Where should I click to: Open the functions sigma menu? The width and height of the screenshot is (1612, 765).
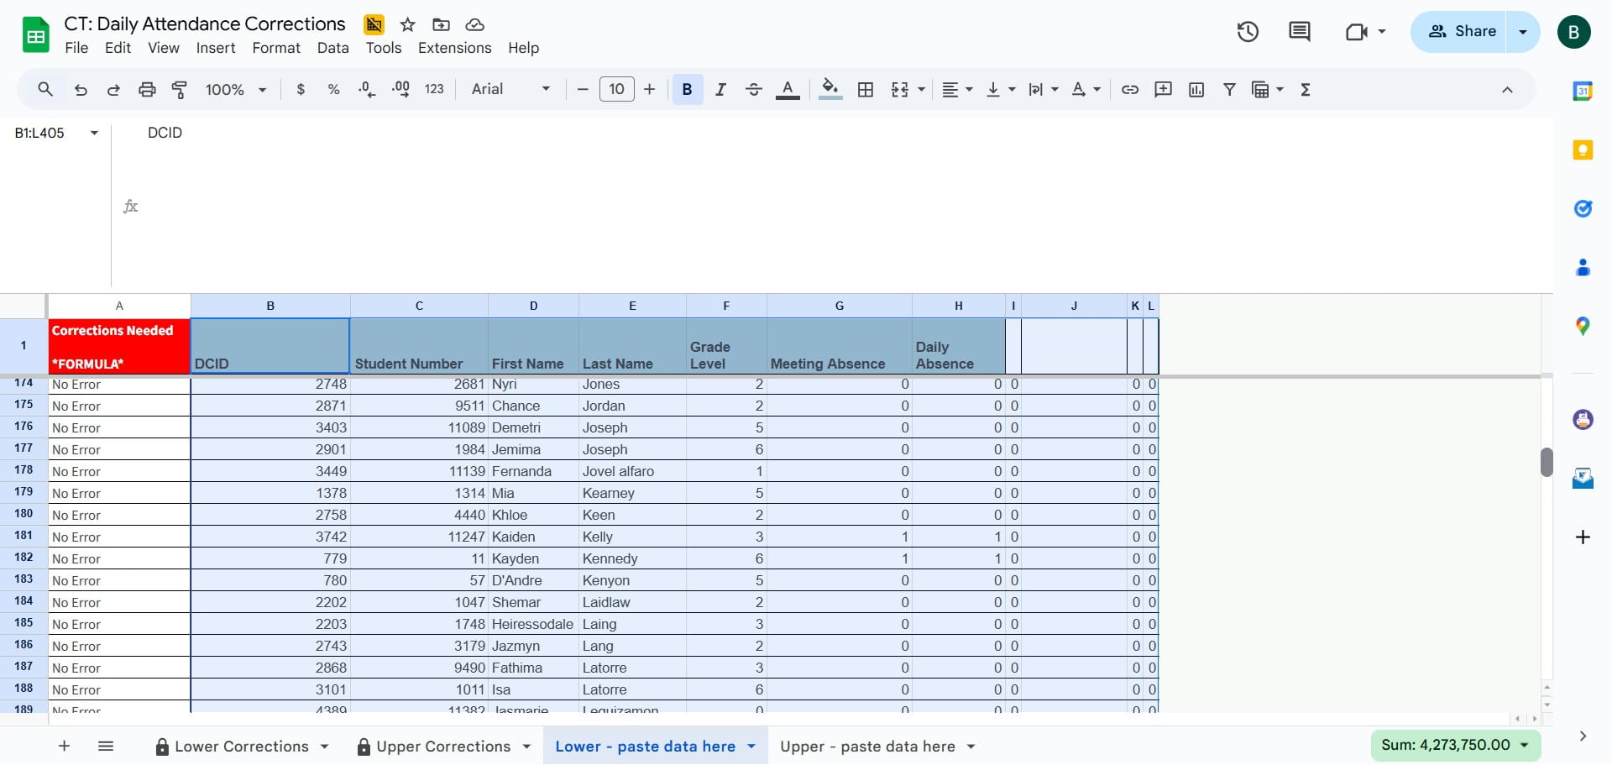click(x=1306, y=89)
